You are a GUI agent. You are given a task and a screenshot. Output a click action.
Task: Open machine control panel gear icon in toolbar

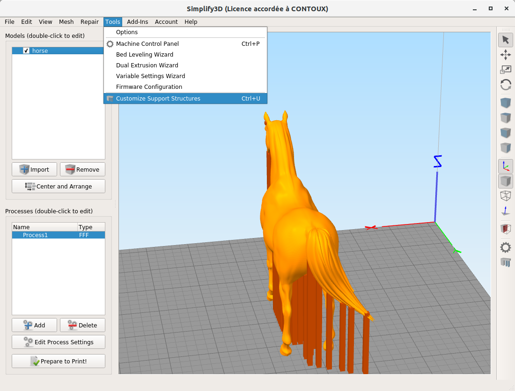506,247
